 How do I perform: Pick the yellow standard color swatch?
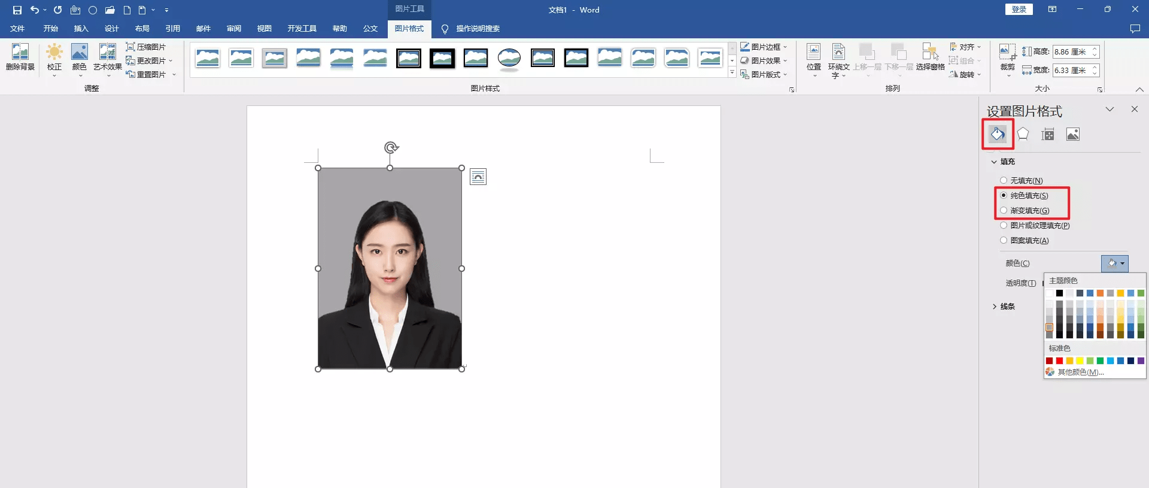coord(1080,360)
